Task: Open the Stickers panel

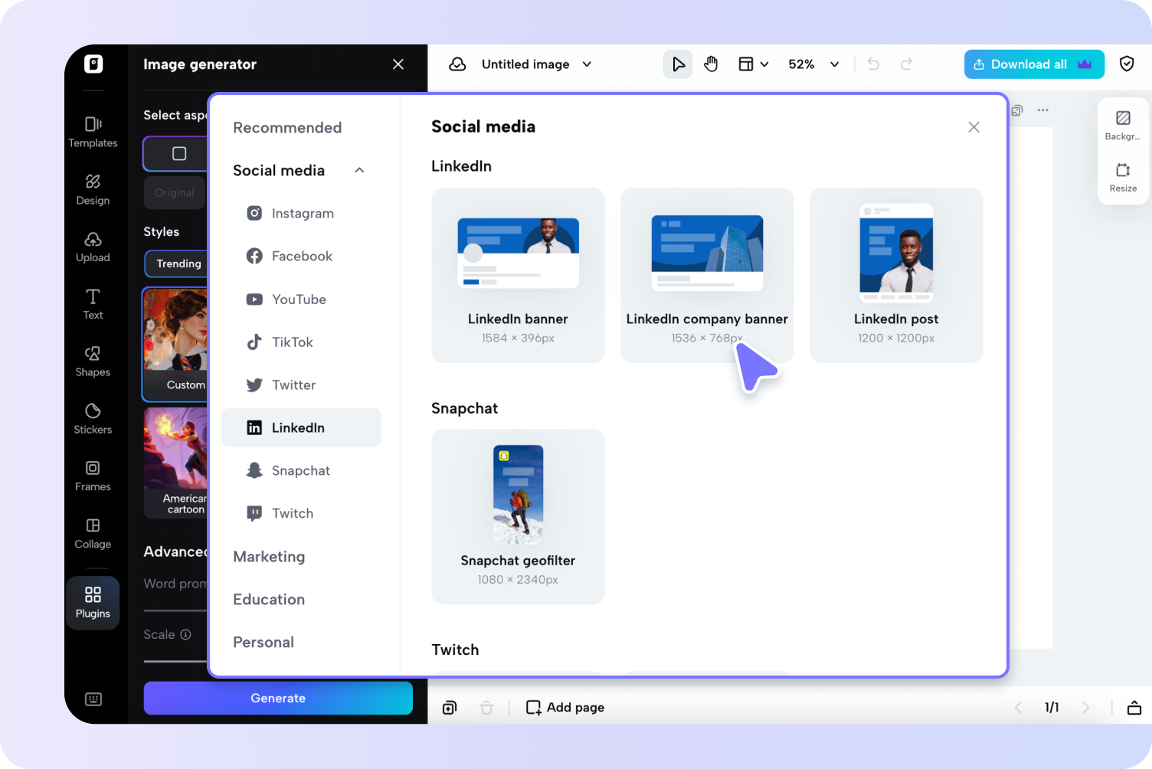Action: [x=93, y=419]
